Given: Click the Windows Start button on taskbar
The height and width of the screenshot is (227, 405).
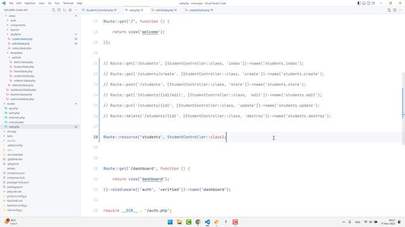Looking at the screenshot, I should 170,222.
